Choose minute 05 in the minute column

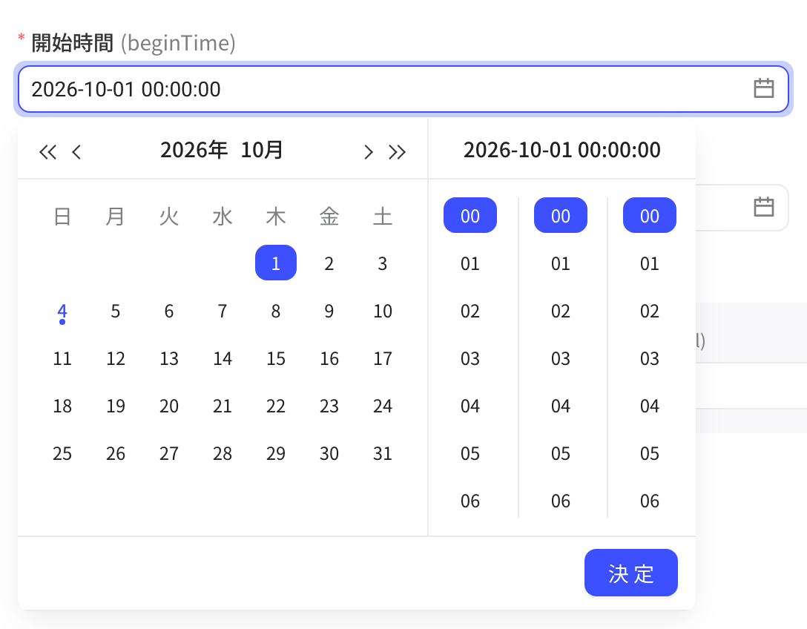561,453
